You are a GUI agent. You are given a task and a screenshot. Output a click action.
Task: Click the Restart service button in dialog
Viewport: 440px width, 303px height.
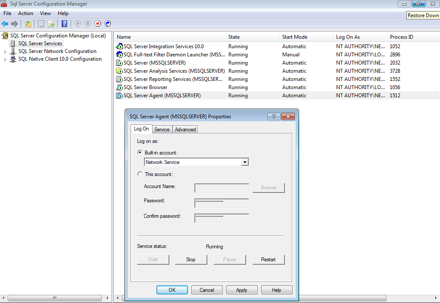pos(268,260)
